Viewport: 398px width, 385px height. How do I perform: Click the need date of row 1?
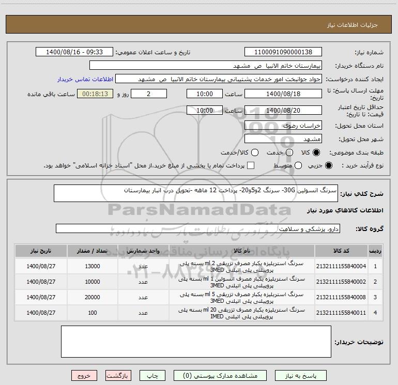point(41,266)
